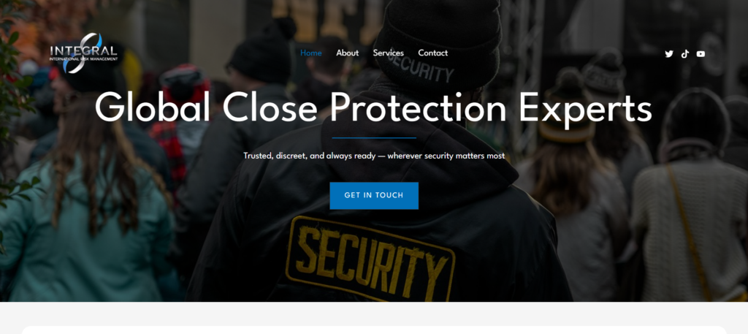Click the yellow SECURITY patch on jacket
Viewport: 748px width, 334px height.
click(x=370, y=258)
